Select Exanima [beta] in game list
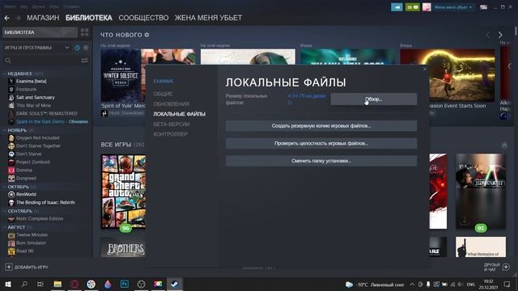This screenshot has width=518, height=291. [x=32, y=81]
